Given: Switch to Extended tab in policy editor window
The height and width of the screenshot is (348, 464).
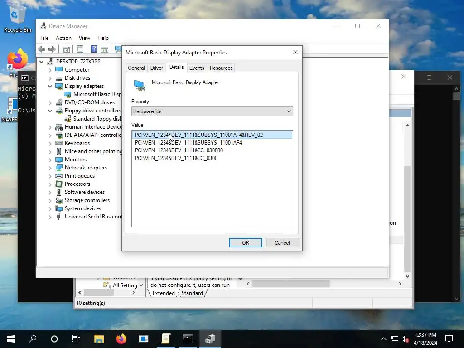Looking at the screenshot, I should point(163,293).
